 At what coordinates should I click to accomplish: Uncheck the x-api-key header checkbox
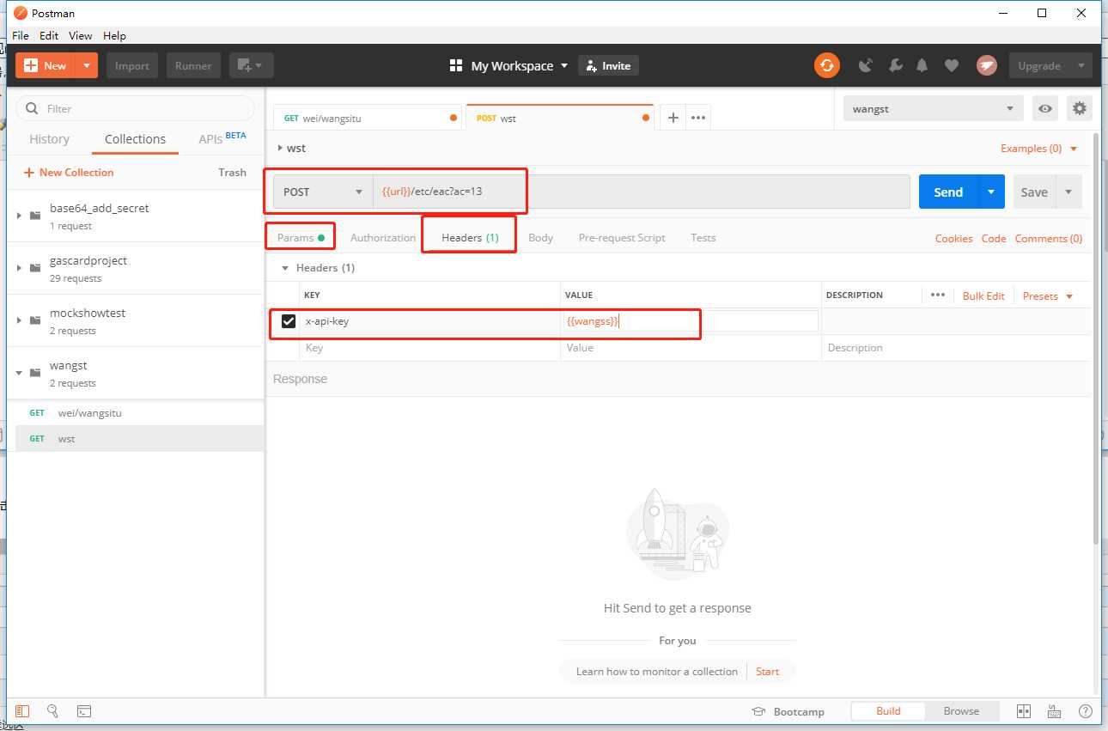click(289, 321)
